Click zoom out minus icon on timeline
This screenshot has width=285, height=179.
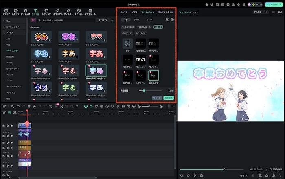tap(139, 107)
